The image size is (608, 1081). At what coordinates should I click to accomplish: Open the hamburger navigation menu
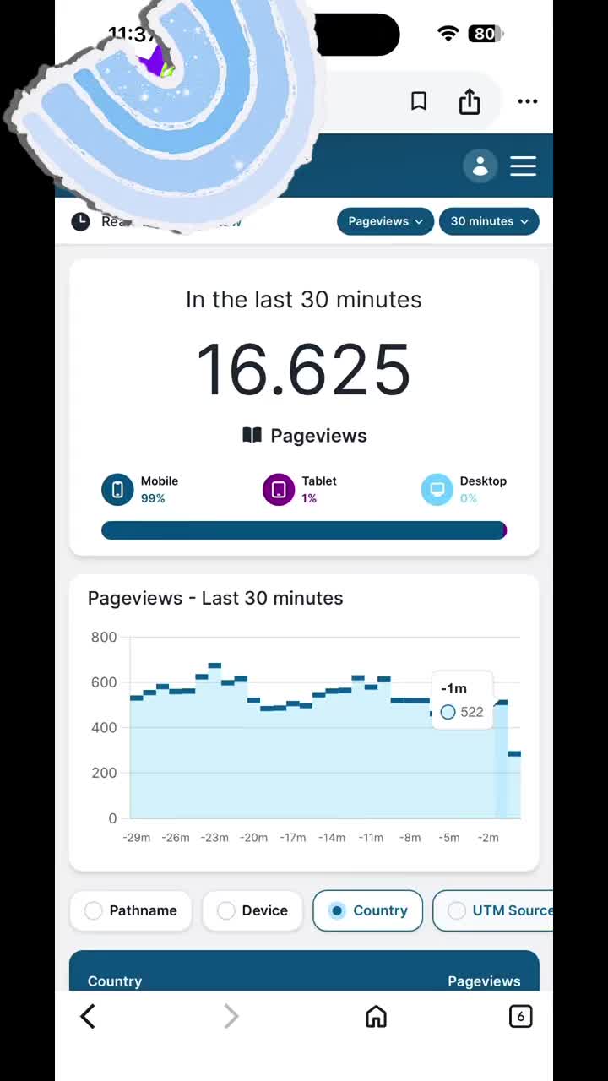point(524,166)
